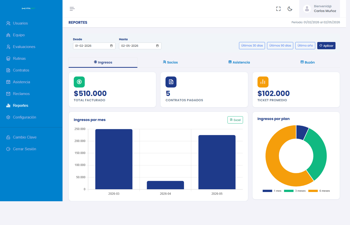The image size is (350, 225).
Task: Click the 2026-04 bar in the chart
Action: [165, 185]
